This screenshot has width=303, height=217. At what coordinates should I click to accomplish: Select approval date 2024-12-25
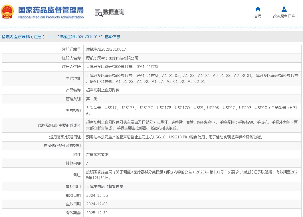(97, 195)
